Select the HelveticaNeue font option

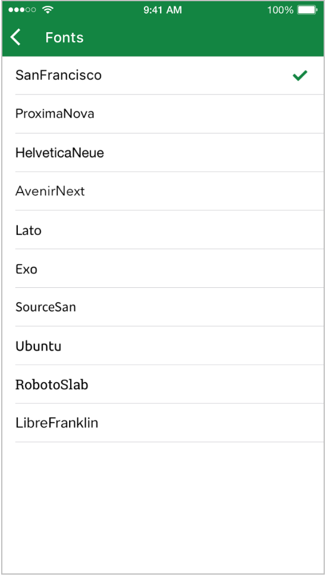[163, 153]
